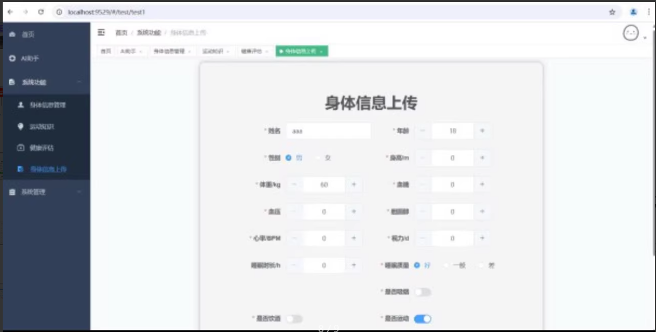656x332 pixels.
Task: Increase 睡眠时长/h with the plus button
Action: click(x=354, y=265)
